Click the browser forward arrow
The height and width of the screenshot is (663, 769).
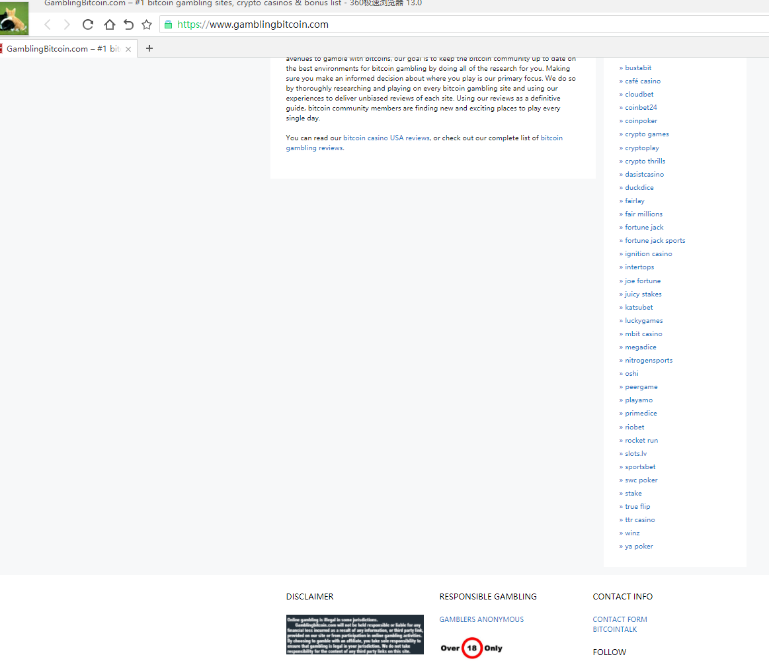click(67, 24)
